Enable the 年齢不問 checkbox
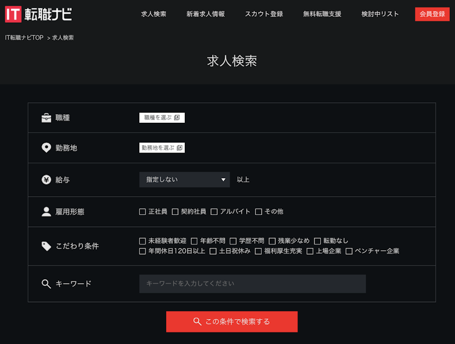Screen dimensions: 455x344 [194, 241]
